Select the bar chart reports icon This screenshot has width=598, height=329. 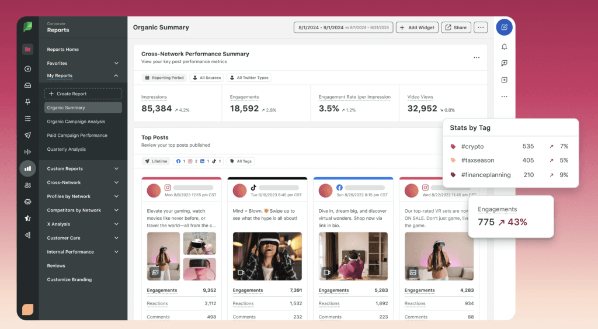(27, 168)
